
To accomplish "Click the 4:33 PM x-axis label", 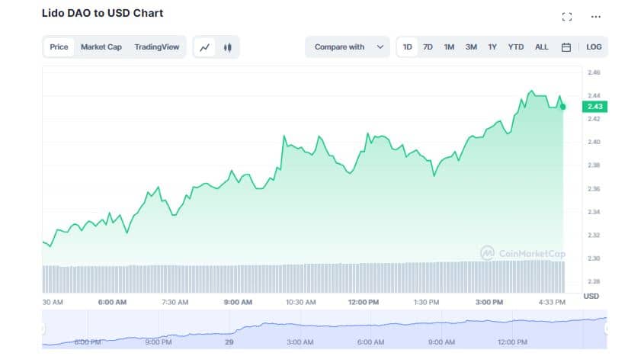I will coord(552,303).
